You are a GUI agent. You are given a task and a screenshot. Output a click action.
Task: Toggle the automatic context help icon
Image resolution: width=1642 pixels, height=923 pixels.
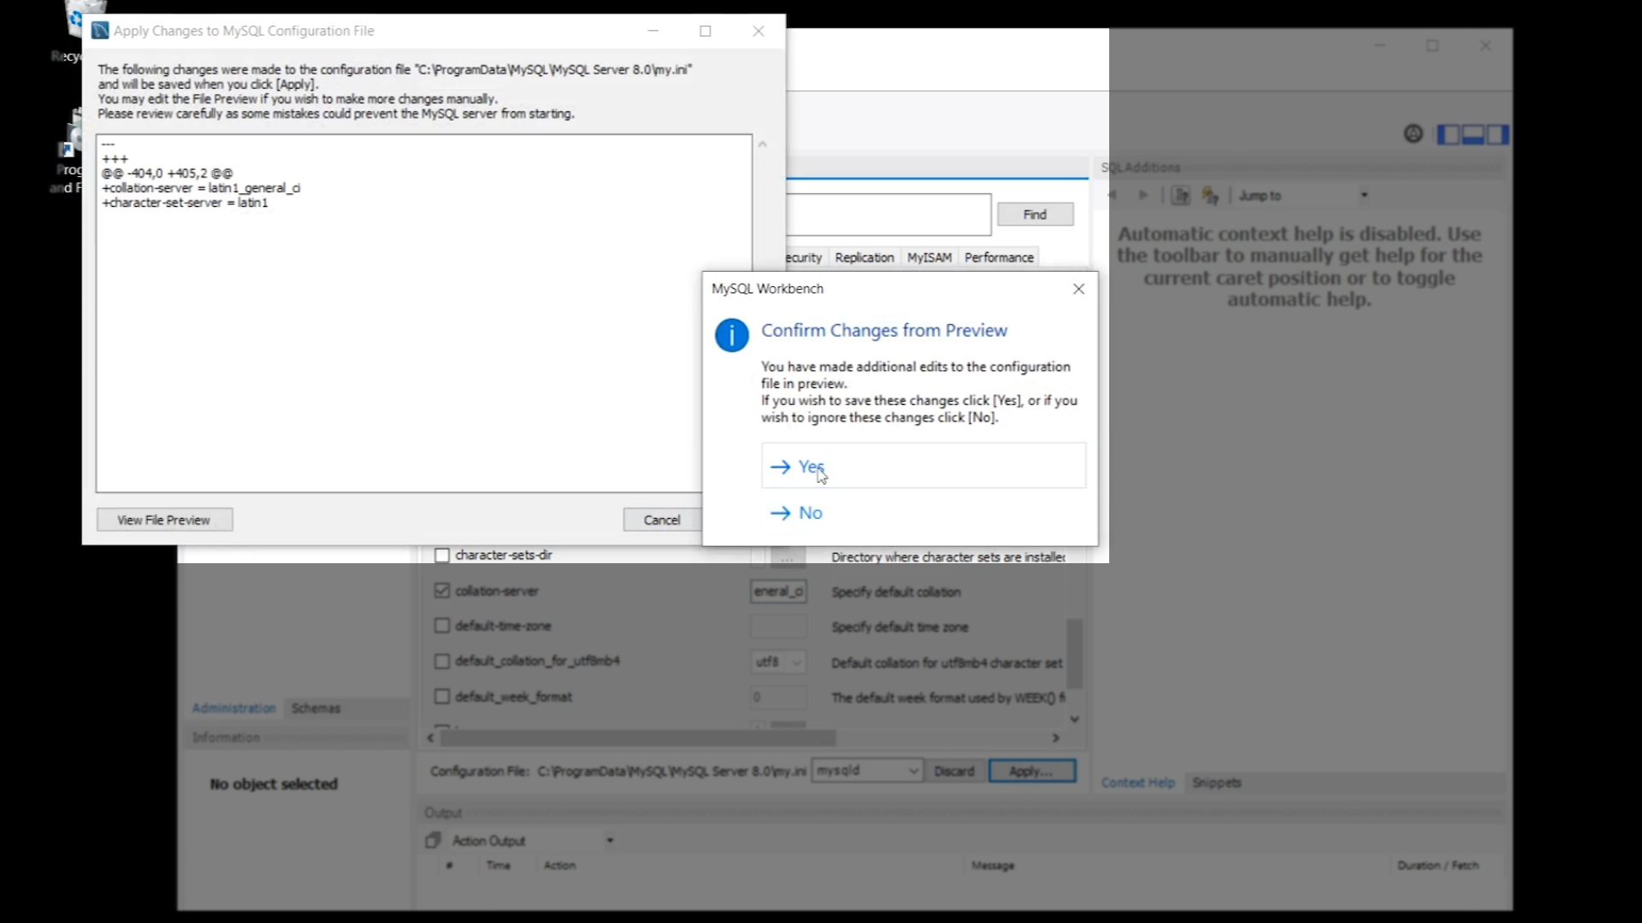[1210, 196]
